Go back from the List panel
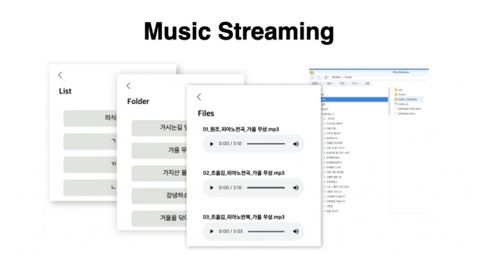This screenshot has width=478, height=269. coord(60,75)
